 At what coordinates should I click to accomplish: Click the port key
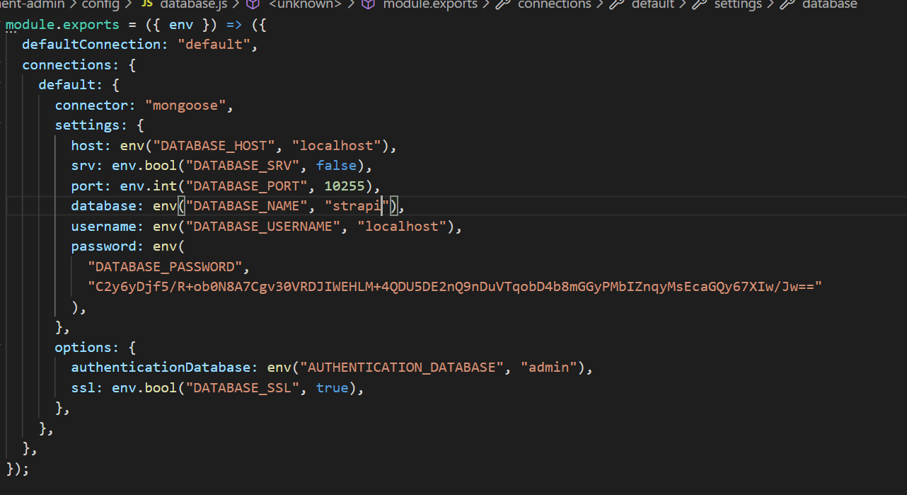(x=88, y=186)
